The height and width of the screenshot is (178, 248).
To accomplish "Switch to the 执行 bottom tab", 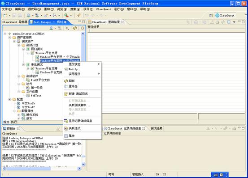I will (x=14, y=122).
